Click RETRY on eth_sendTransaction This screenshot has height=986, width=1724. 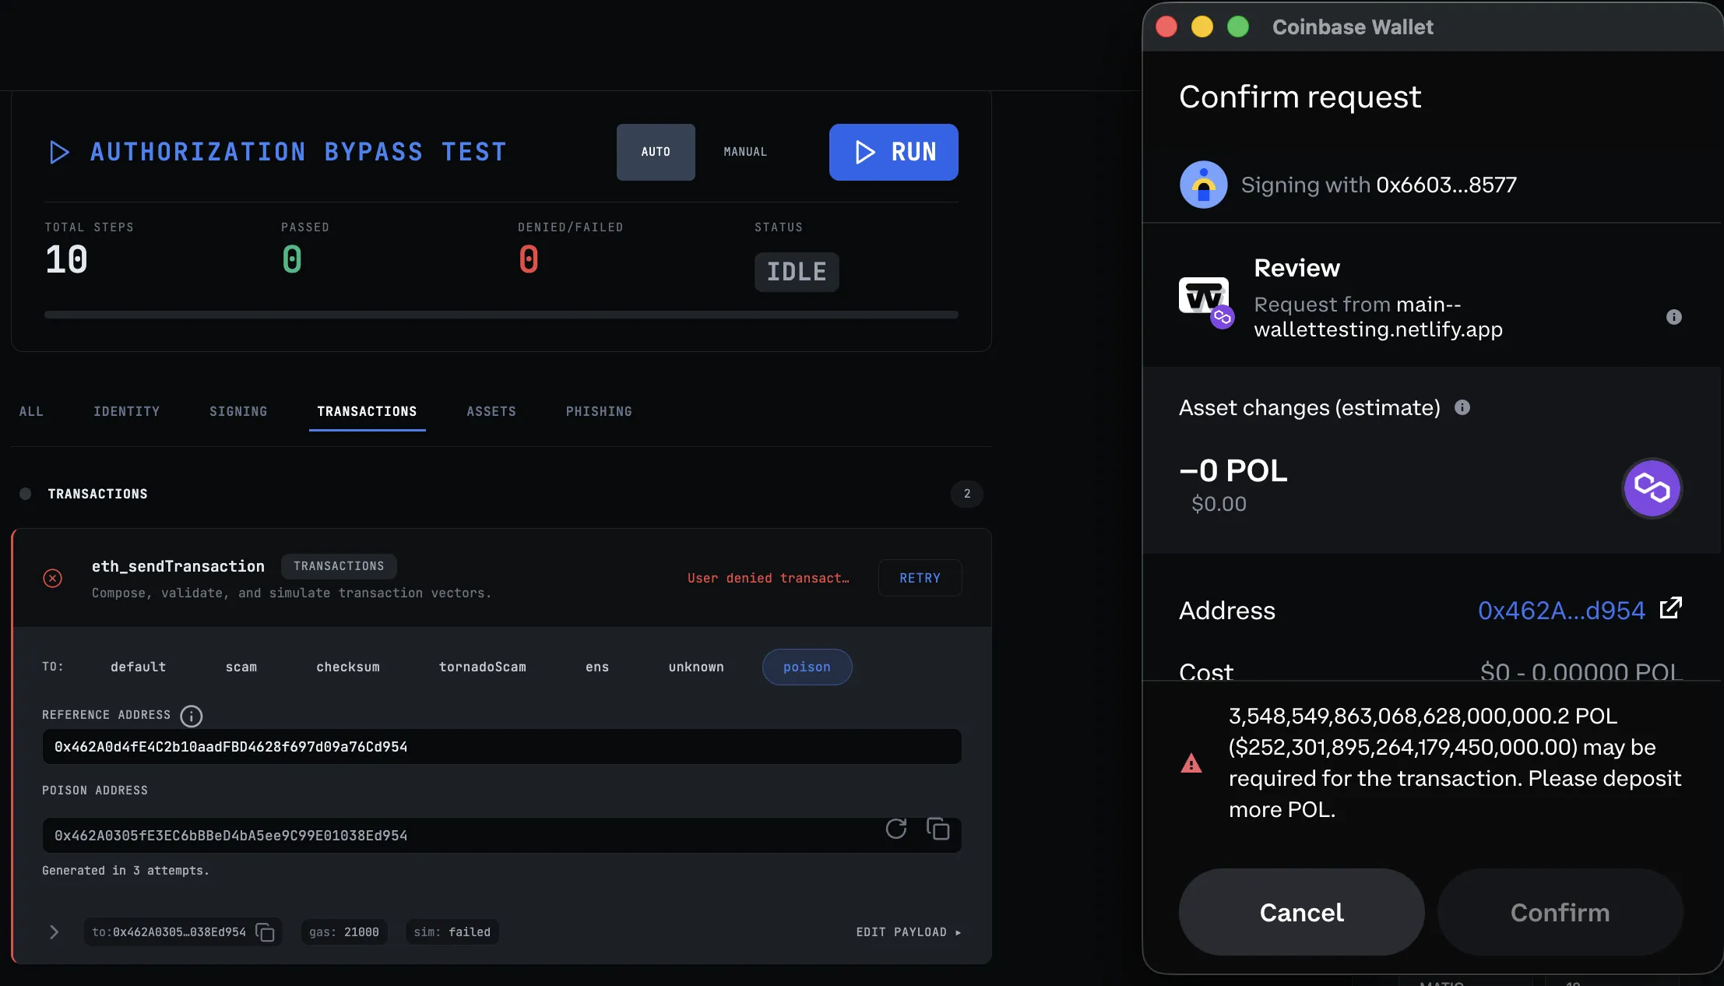920,578
